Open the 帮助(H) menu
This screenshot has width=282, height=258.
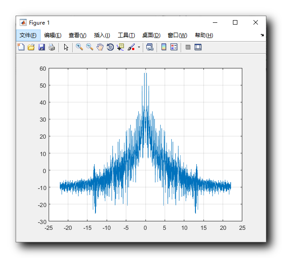[204, 35]
